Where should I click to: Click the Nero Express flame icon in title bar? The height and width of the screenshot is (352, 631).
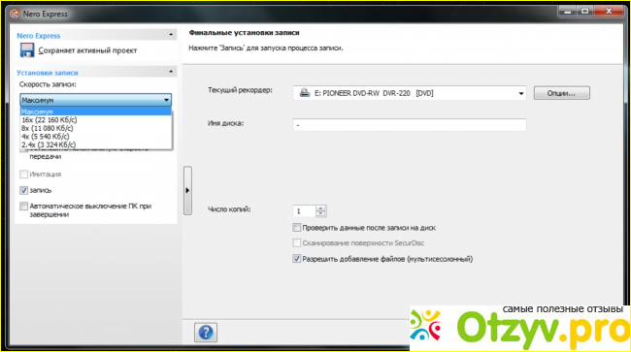(x=15, y=14)
